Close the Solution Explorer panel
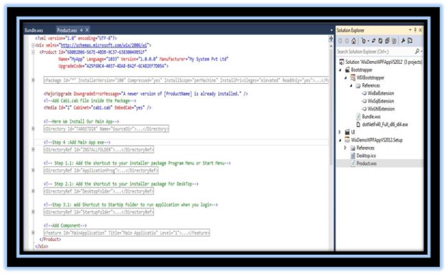The image size is (447, 274). (420, 30)
